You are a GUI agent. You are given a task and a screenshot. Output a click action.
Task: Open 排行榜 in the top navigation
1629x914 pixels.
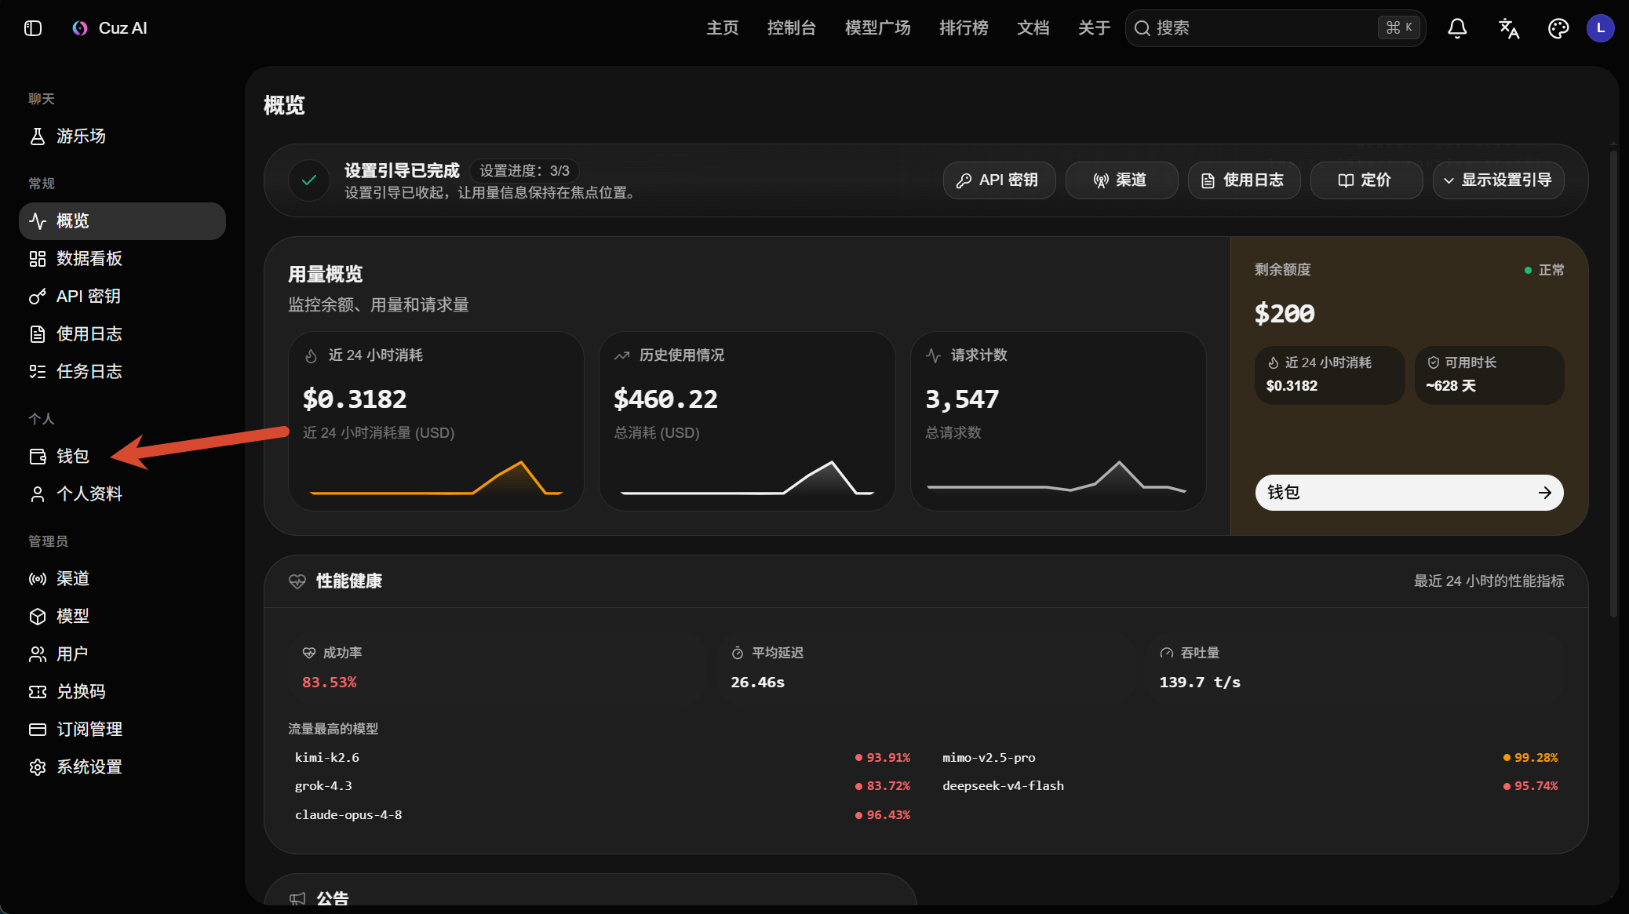coord(964,28)
